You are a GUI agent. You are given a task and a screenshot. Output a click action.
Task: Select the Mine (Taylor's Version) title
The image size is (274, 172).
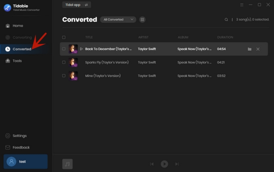coord(103,76)
